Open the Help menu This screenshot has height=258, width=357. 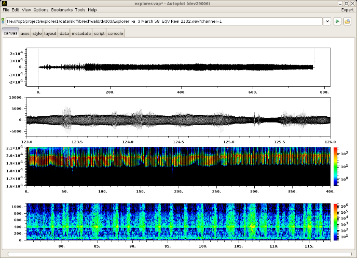(92, 10)
